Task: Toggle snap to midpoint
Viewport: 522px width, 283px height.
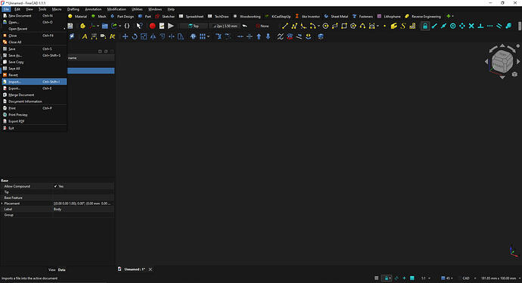Action: point(443,26)
